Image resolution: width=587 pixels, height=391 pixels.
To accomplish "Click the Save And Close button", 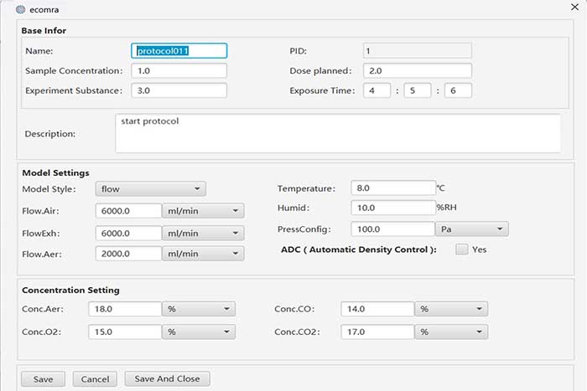I will pos(167,379).
